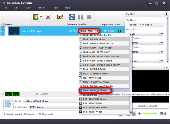
Task: Toggle the select-all checkbox beside Name header
Action: click(2, 24)
